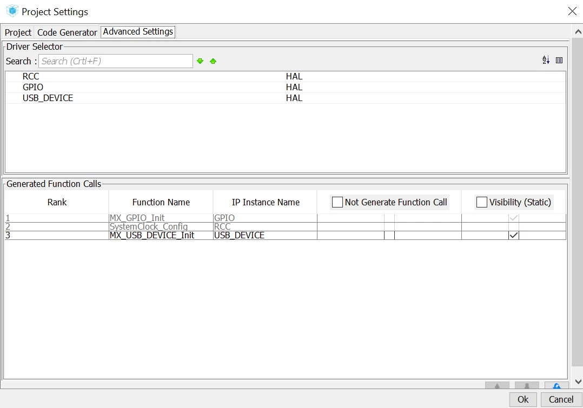Click rank cell 2 in function calls table

click(x=57, y=226)
